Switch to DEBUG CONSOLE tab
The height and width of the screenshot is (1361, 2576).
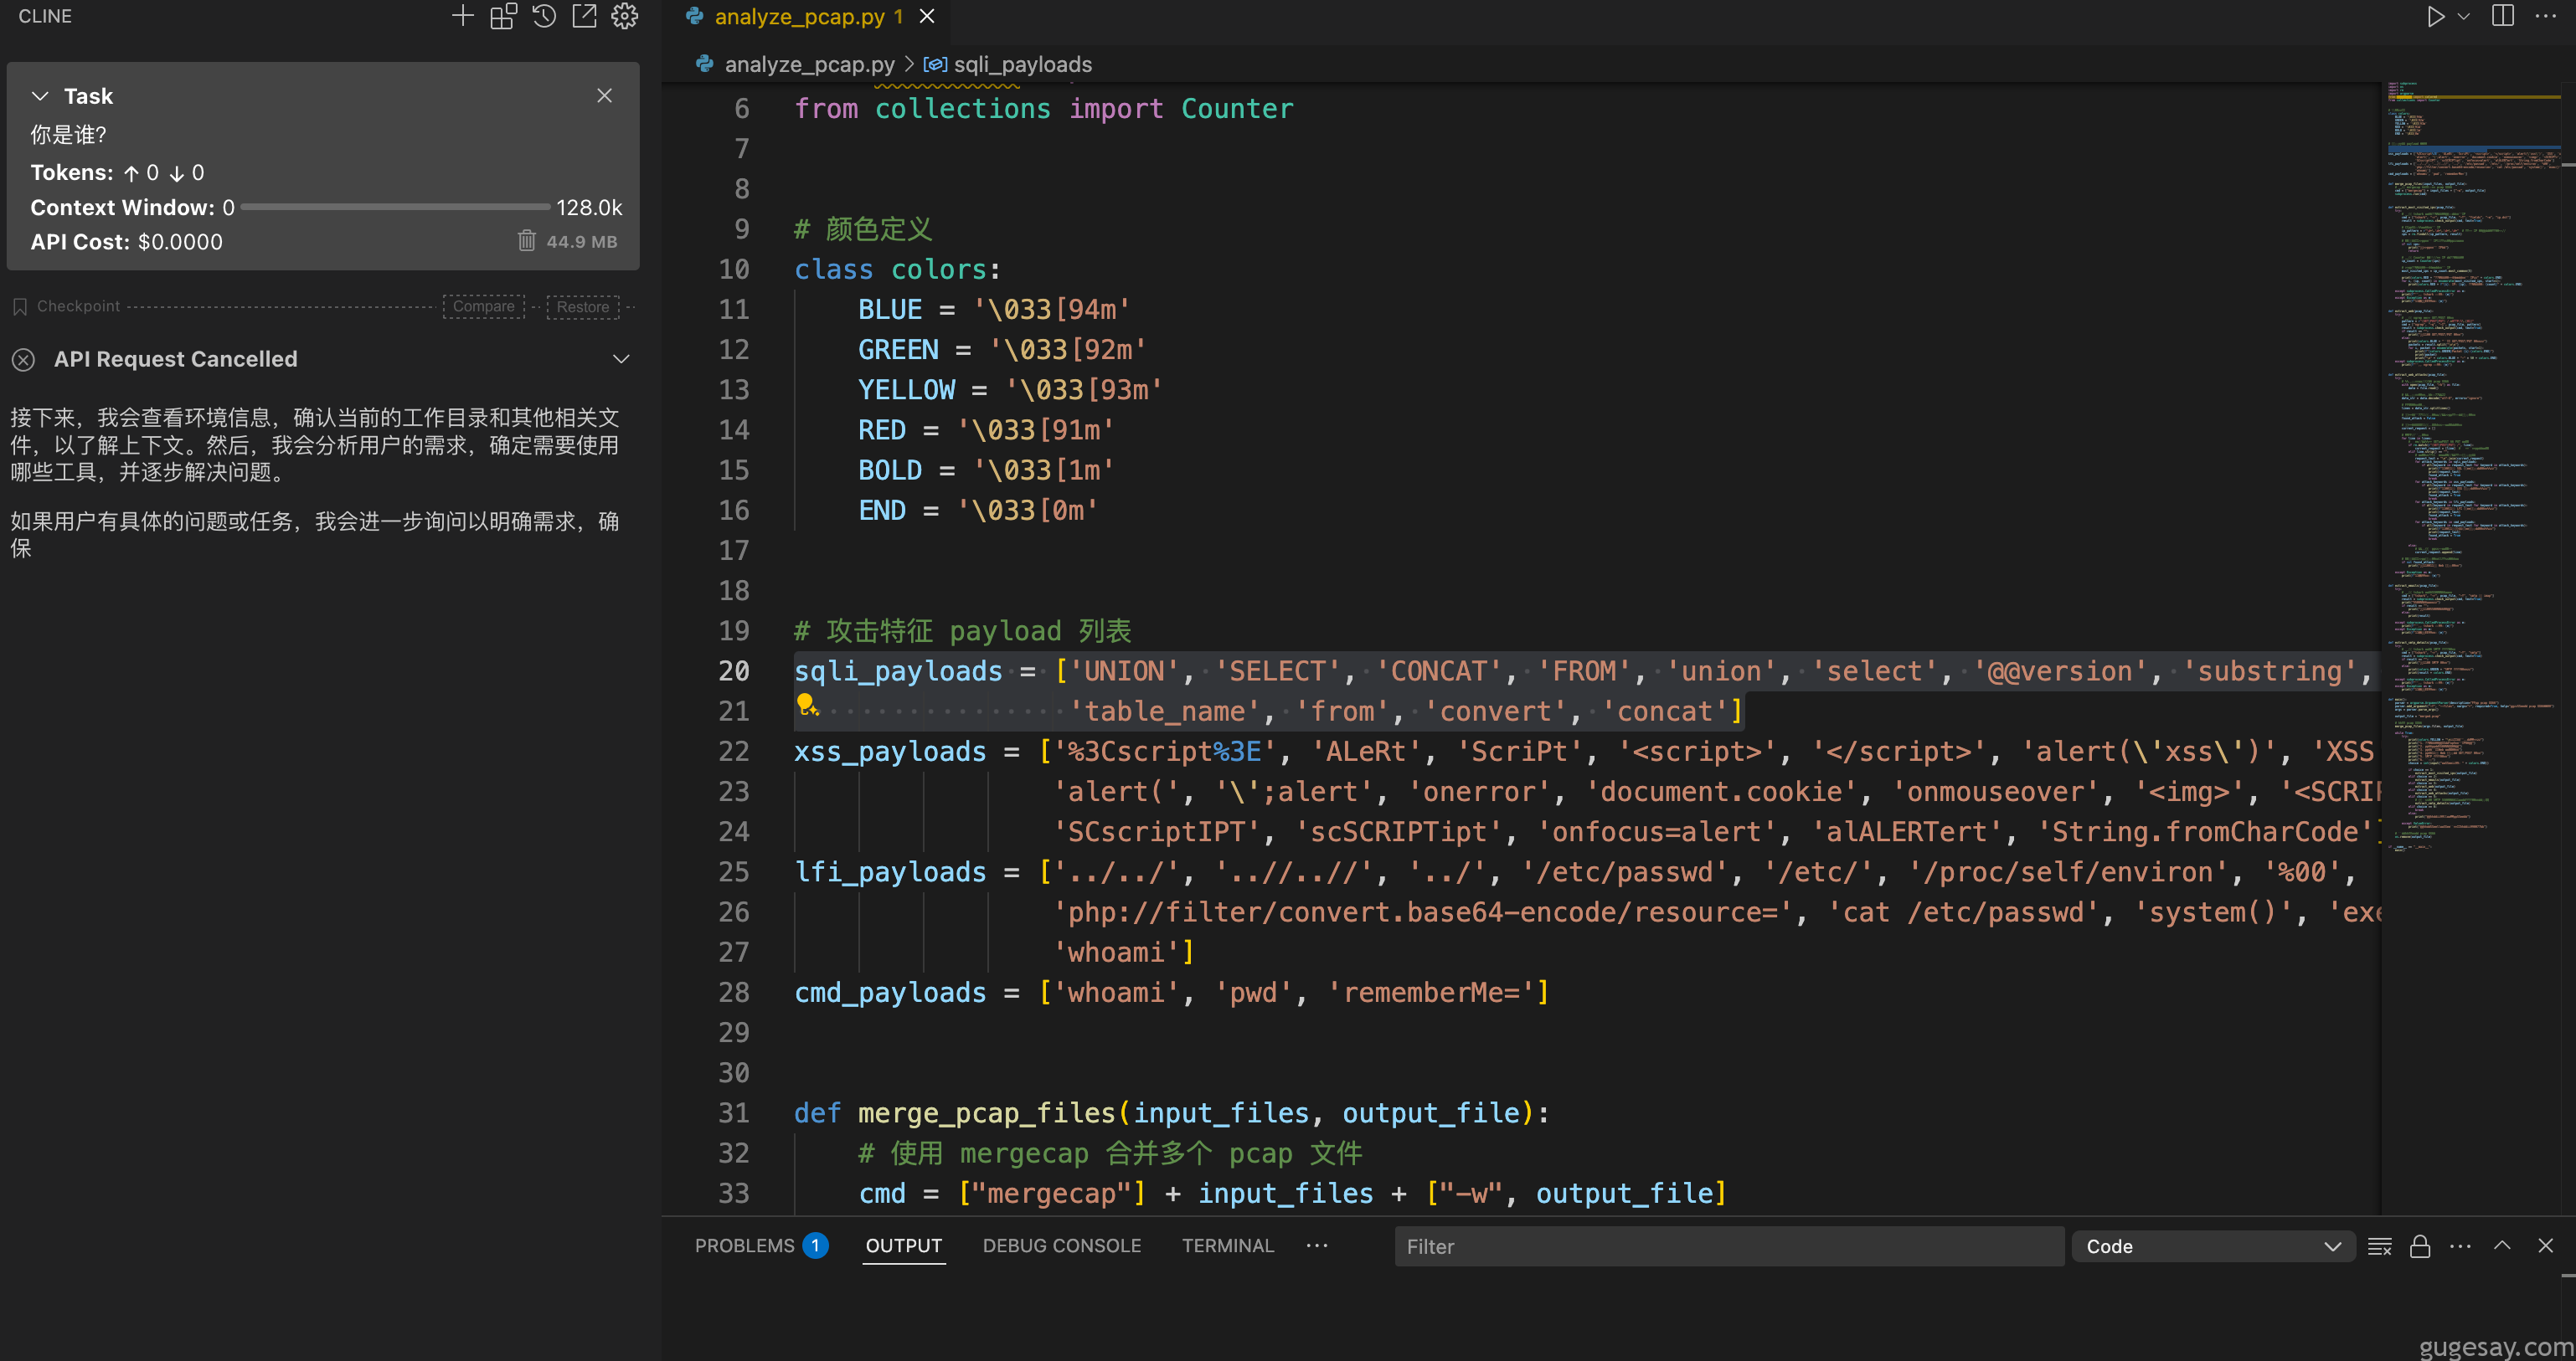tap(1061, 1246)
